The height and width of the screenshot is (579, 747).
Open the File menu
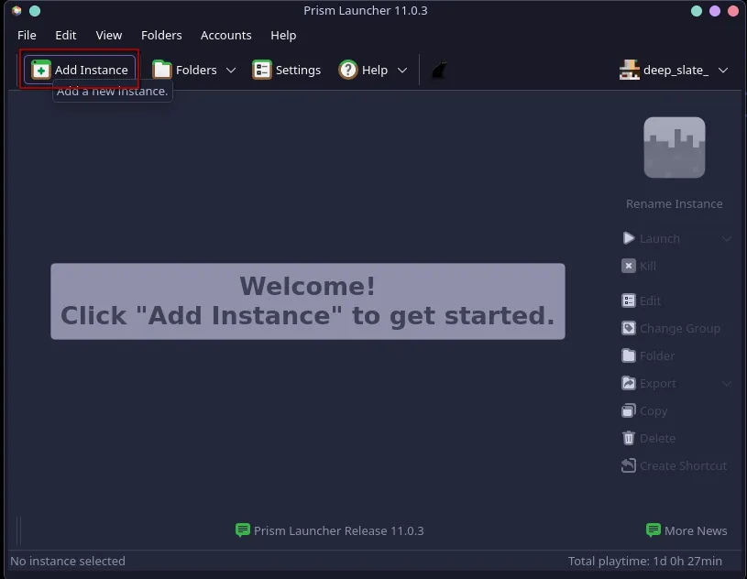[x=27, y=35]
